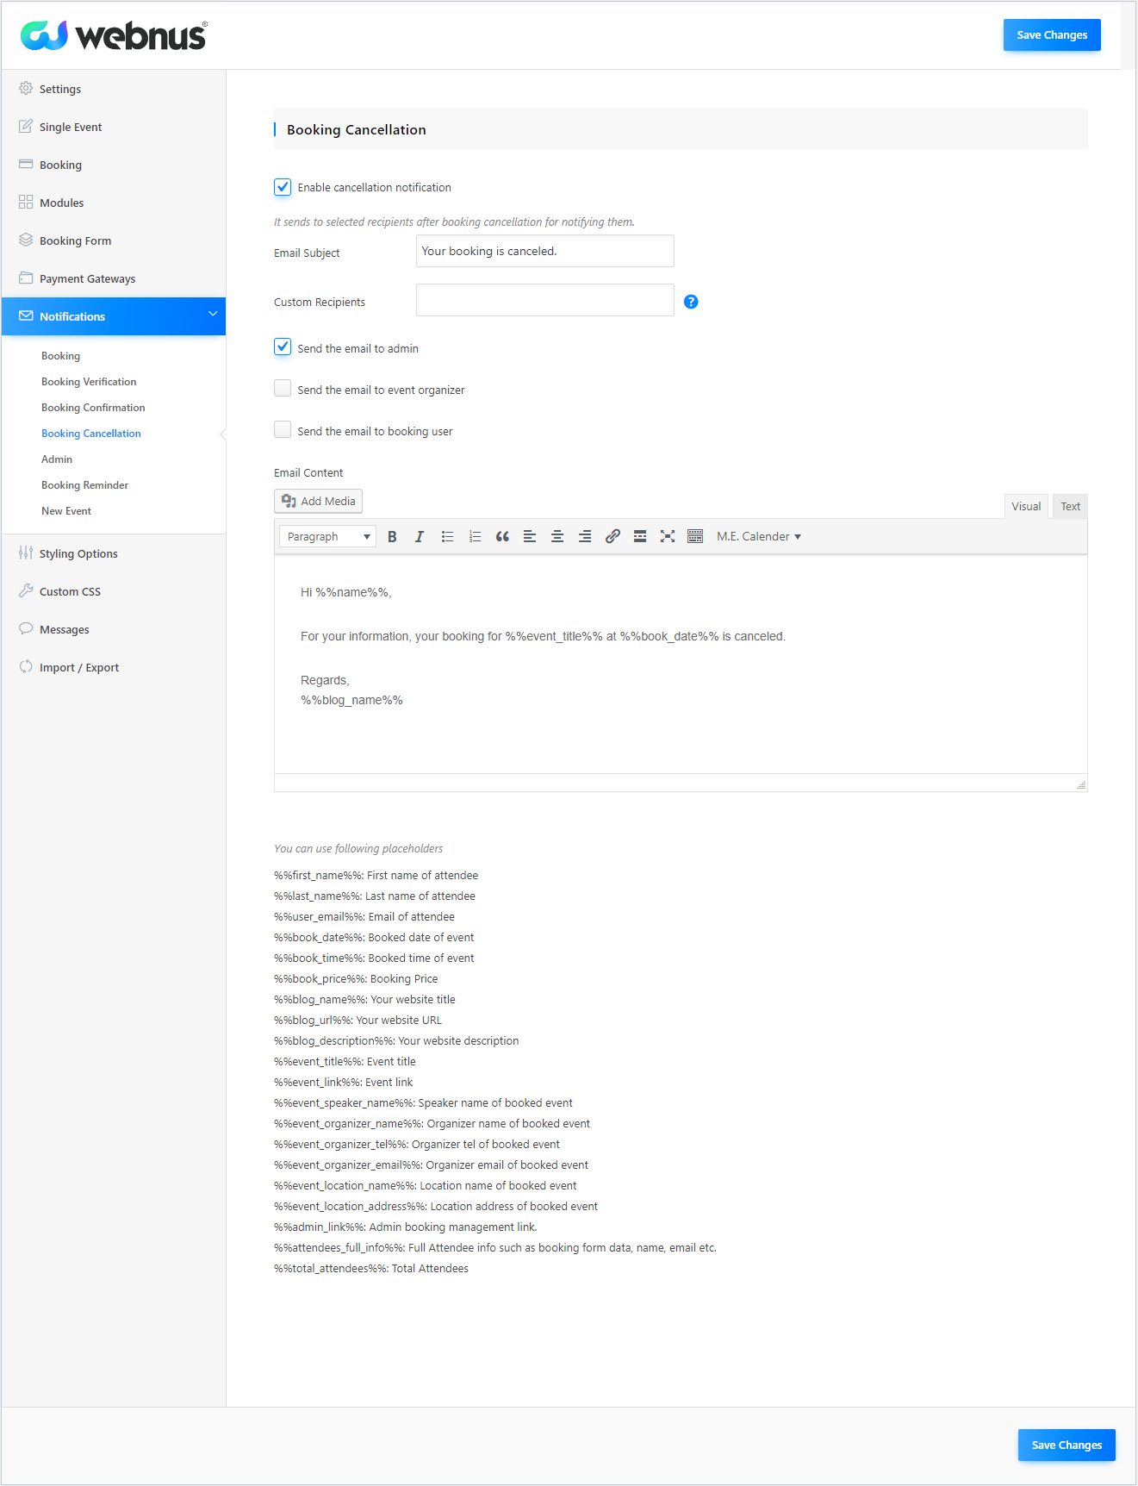This screenshot has width=1138, height=1486.
Task: Check Send the email to booking user
Action: (283, 429)
